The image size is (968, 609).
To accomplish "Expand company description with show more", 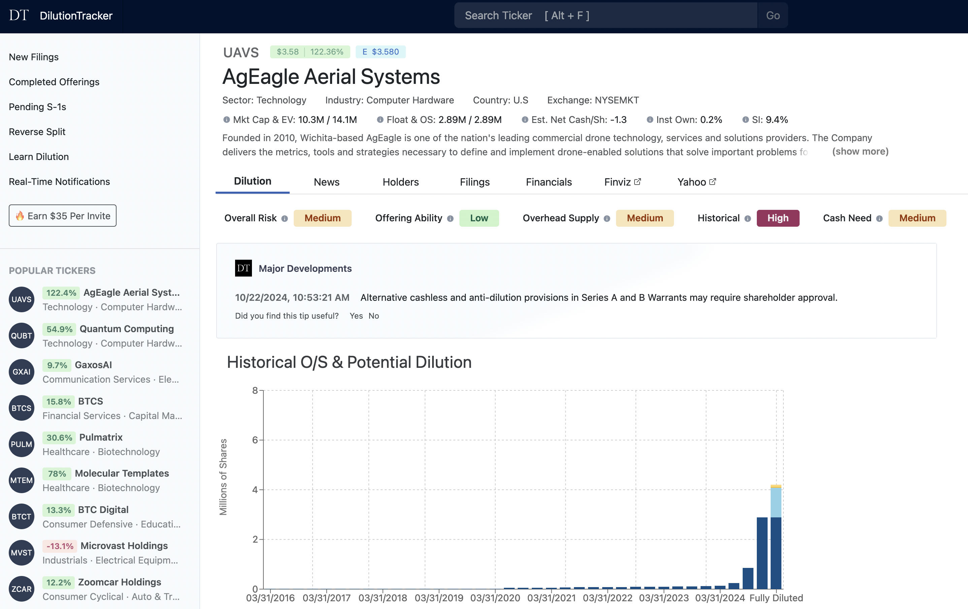I will [860, 152].
